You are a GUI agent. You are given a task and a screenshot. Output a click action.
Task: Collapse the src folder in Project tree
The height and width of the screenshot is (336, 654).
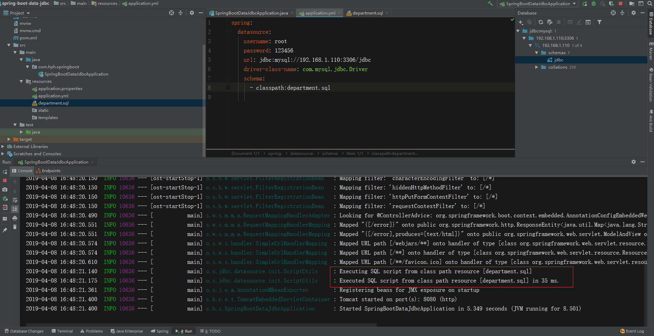coord(9,45)
